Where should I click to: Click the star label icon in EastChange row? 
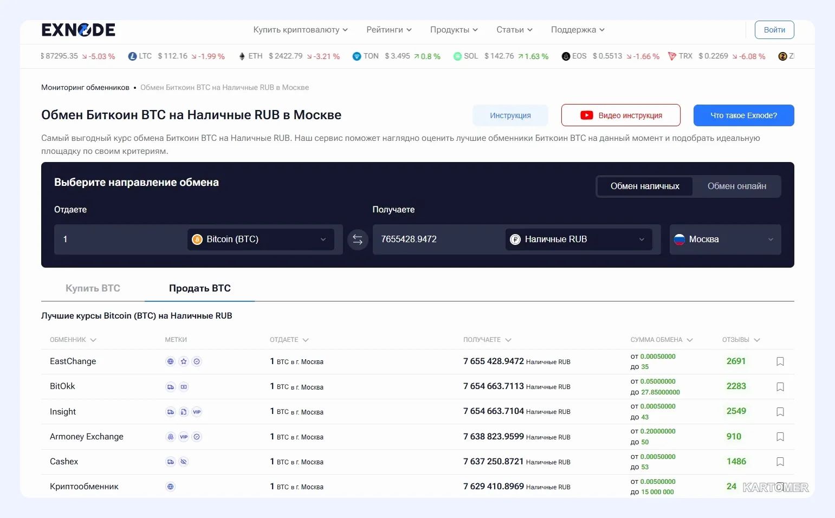184,361
